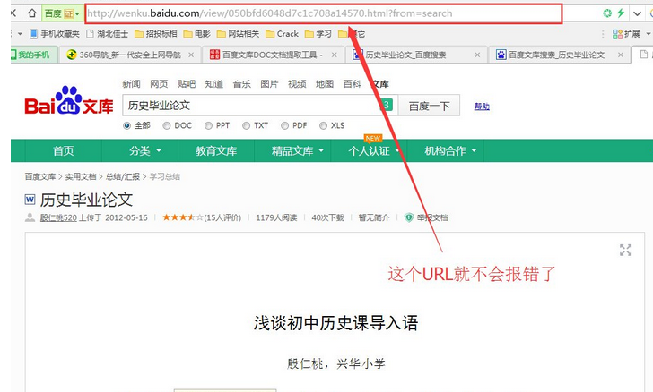Screen dimensions: 653x392
Task: Click 实用文档 breadcrumb link
Action: click(x=81, y=176)
